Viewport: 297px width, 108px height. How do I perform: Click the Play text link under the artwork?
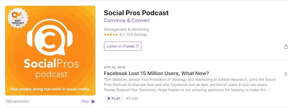click(85, 101)
